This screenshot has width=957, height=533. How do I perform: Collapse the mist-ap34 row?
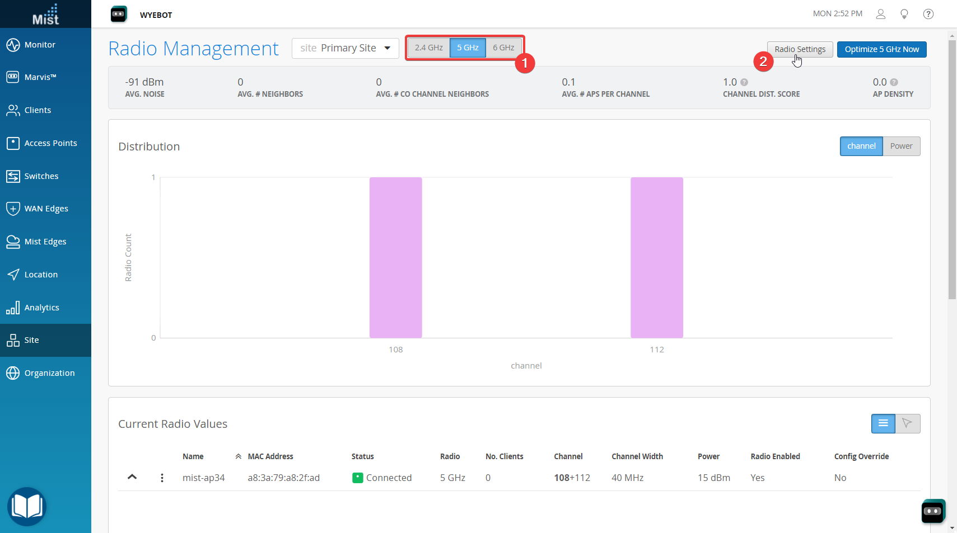tap(132, 477)
